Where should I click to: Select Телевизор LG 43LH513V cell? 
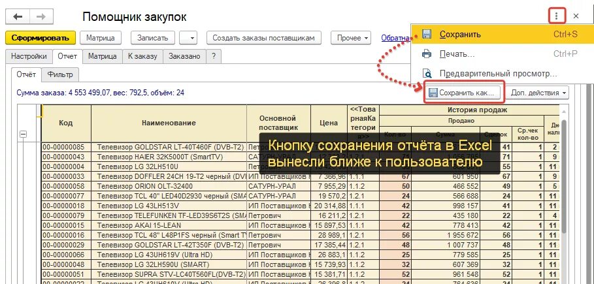(x=169, y=206)
